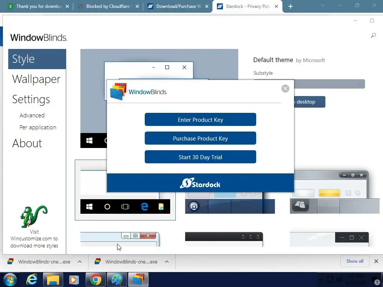The image size is (383, 287).
Task: Click volume icon in system tray
Action: point(339,280)
